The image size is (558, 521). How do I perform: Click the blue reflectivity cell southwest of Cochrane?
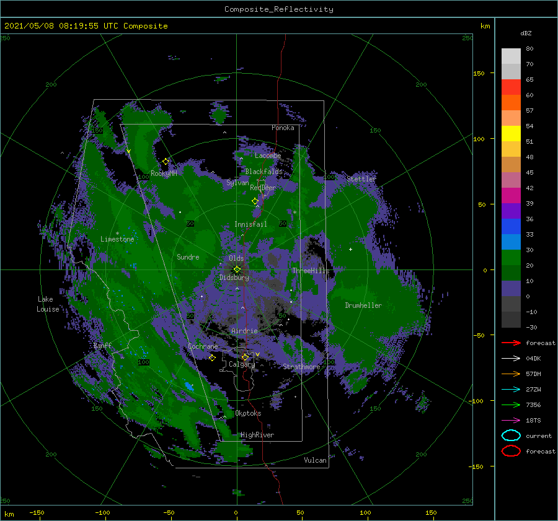point(189,387)
